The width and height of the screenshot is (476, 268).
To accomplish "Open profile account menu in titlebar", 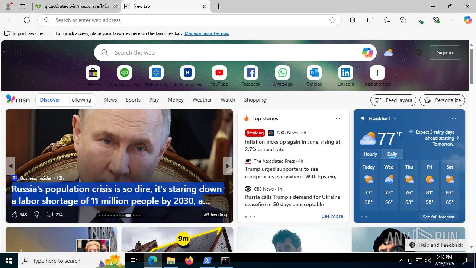I will coord(8,6).
